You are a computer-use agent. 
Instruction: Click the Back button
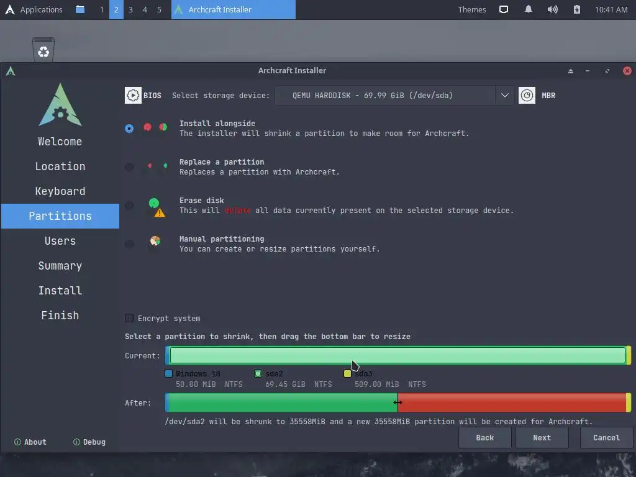[x=484, y=438]
